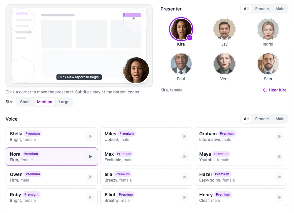Screen dimensions: 294x213
Task: Choose the Stella voice card
Action: [x=52, y=136]
